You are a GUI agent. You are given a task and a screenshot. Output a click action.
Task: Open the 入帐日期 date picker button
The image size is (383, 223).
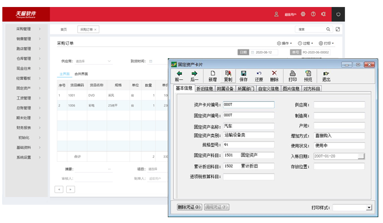click(361, 156)
